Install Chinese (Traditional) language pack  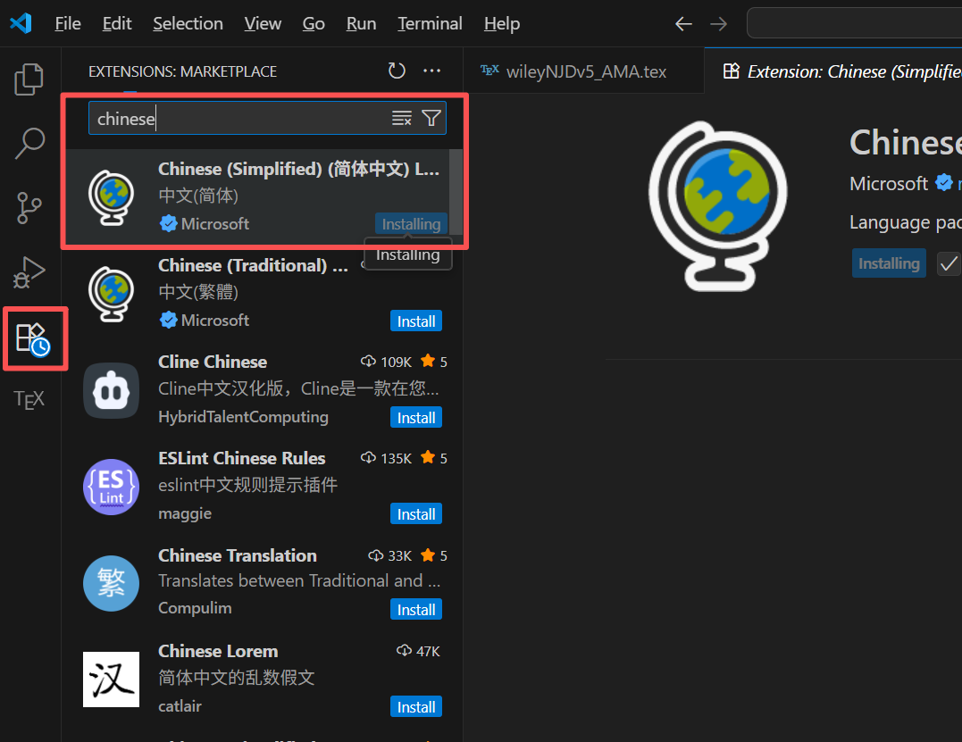click(x=416, y=321)
